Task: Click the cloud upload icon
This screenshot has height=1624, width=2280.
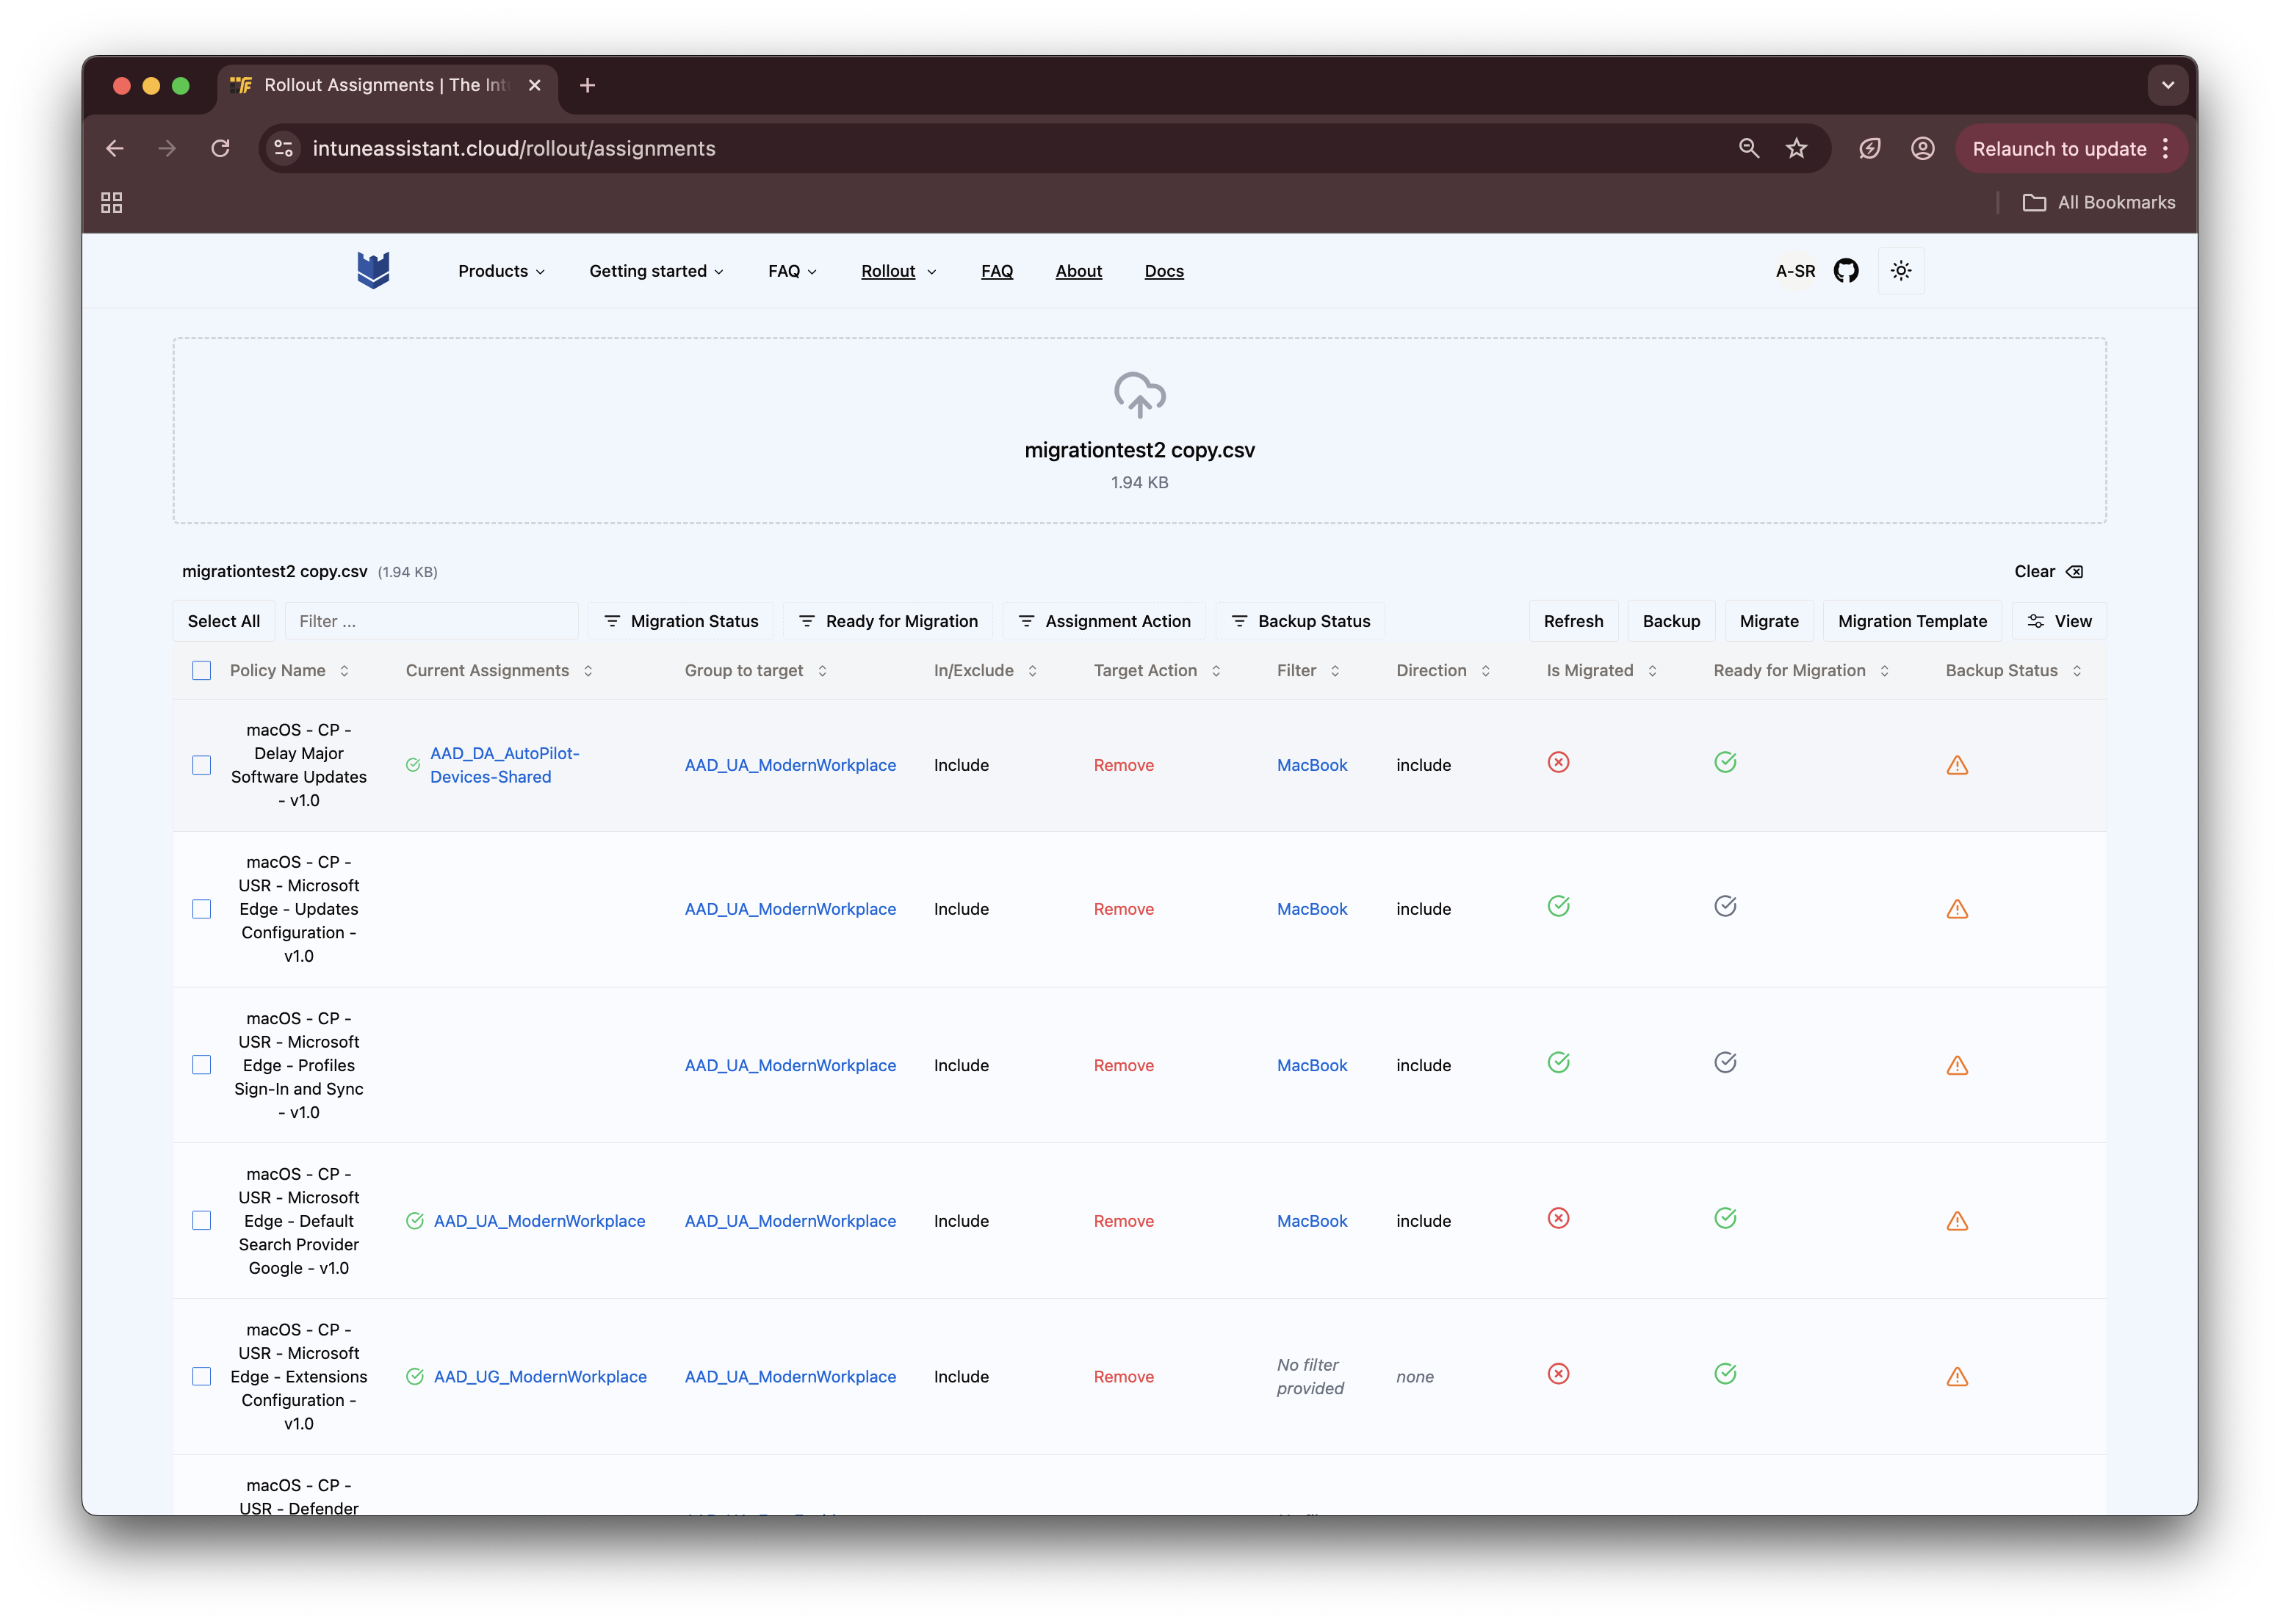Action: click(x=1139, y=394)
